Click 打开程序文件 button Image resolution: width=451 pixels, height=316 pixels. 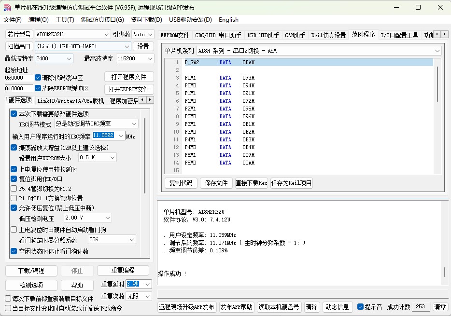coord(129,77)
